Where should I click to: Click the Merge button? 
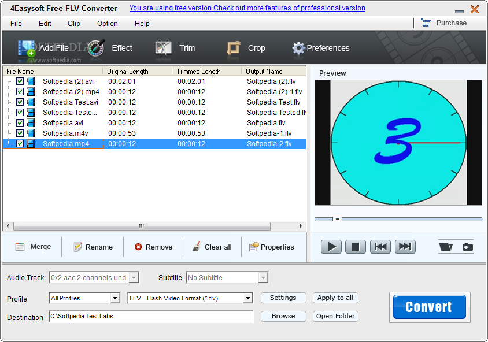[x=34, y=247]
